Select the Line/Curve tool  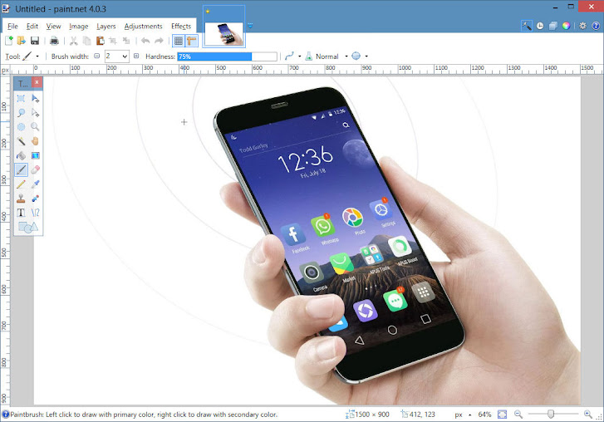tap(35, 213)
